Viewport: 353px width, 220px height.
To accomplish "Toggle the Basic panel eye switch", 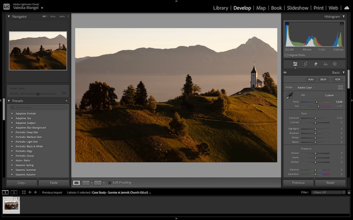I will (x=285, y=72).
